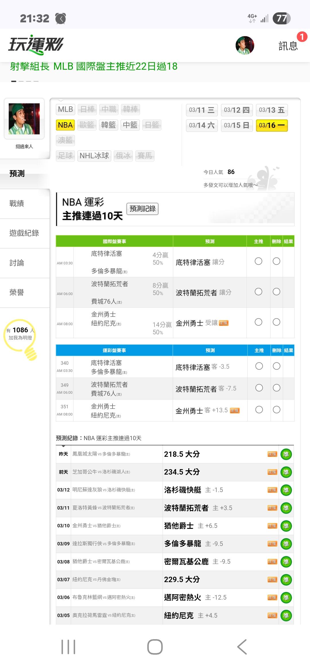Image resolution: width=310 pixels, height=671 pixels.
Task: Click username 挺過來人 under photo
Action: pos(24,147)
